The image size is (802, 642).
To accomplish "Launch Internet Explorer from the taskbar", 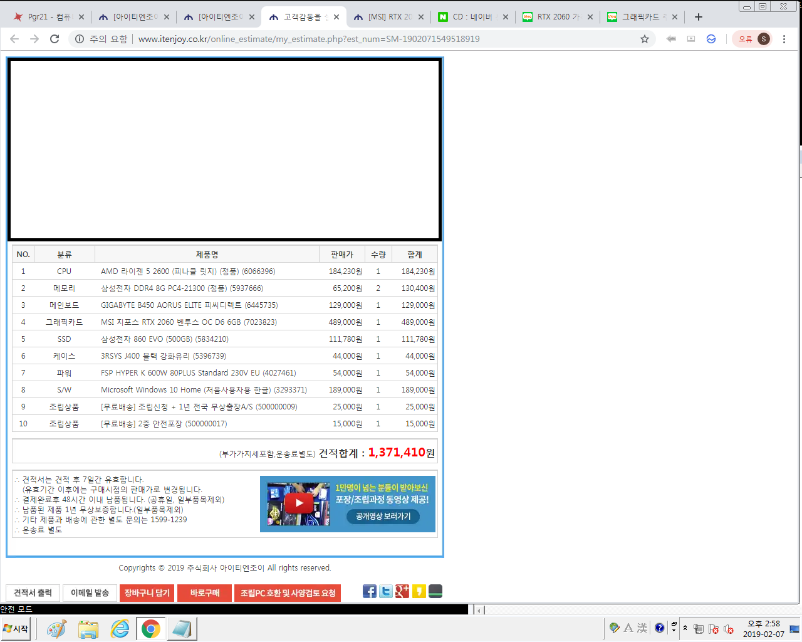I will click(x=120, y=629).
